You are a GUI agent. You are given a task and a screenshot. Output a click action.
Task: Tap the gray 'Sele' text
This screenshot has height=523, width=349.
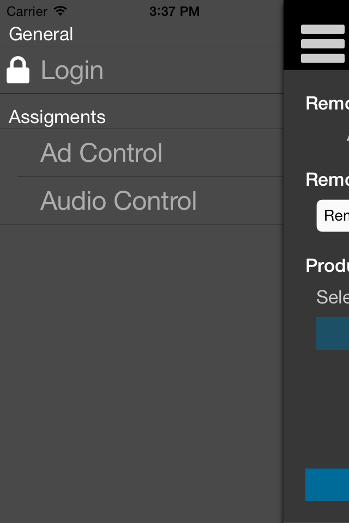pos(333,297)
